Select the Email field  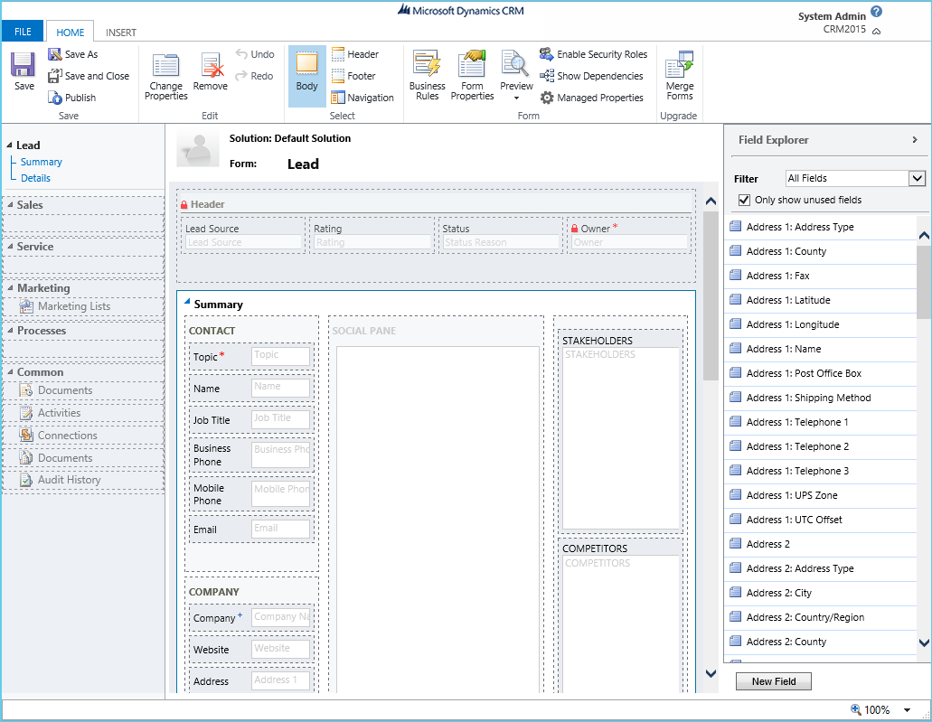point(250,529)
